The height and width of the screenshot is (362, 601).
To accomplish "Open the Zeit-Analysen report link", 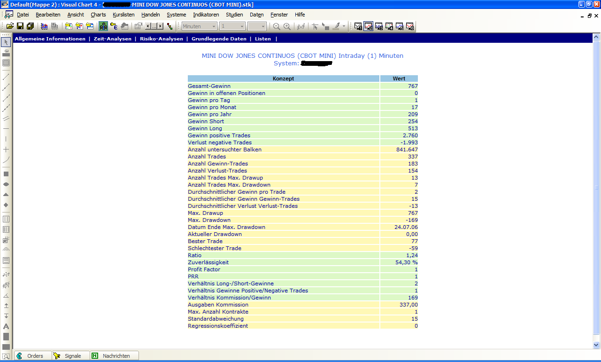I will [113, 39].
